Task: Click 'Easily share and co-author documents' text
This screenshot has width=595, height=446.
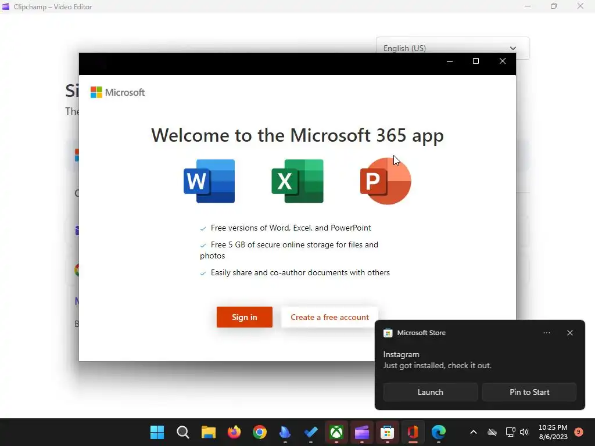Action: click(300, 273)
